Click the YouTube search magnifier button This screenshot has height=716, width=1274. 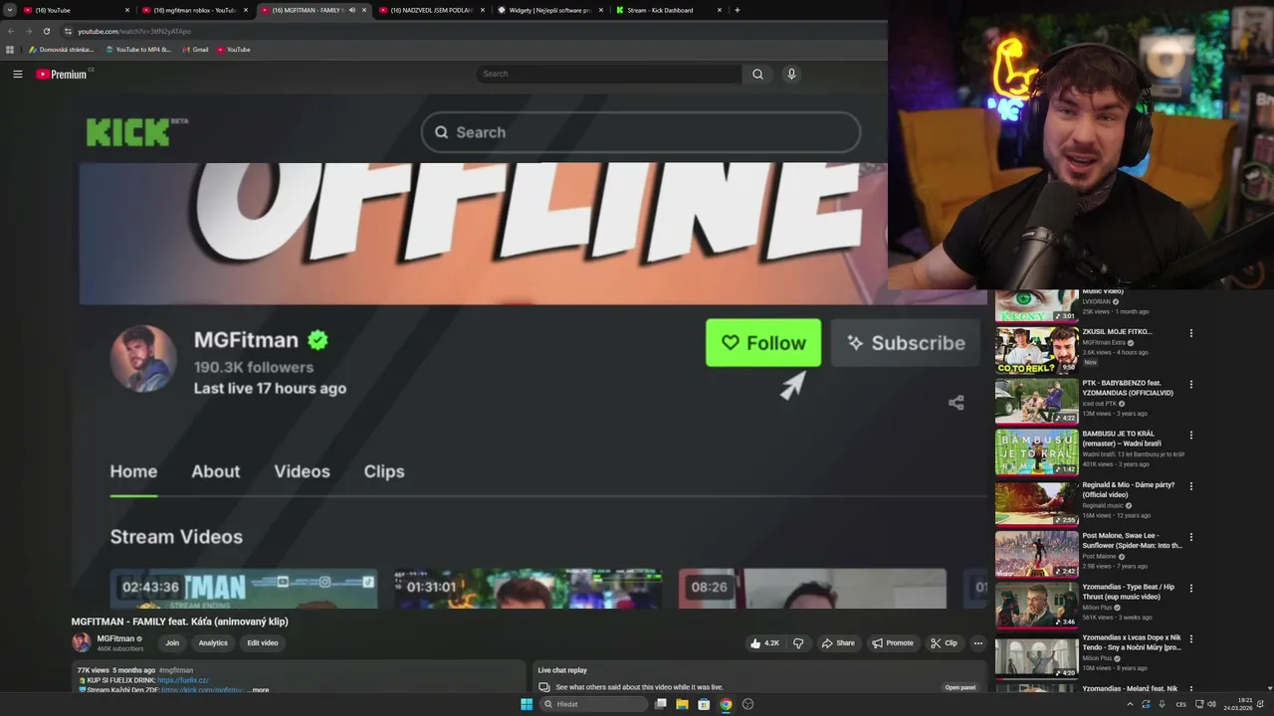click(757, 74)
